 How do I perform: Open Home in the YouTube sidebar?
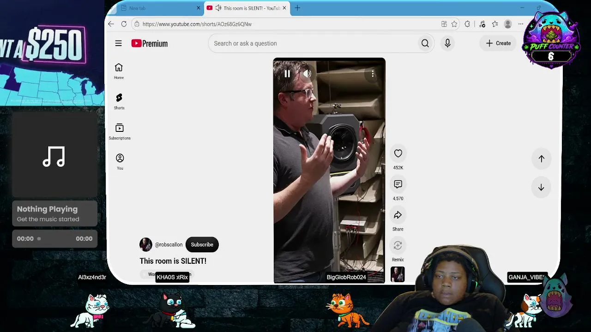pos(119,71)
